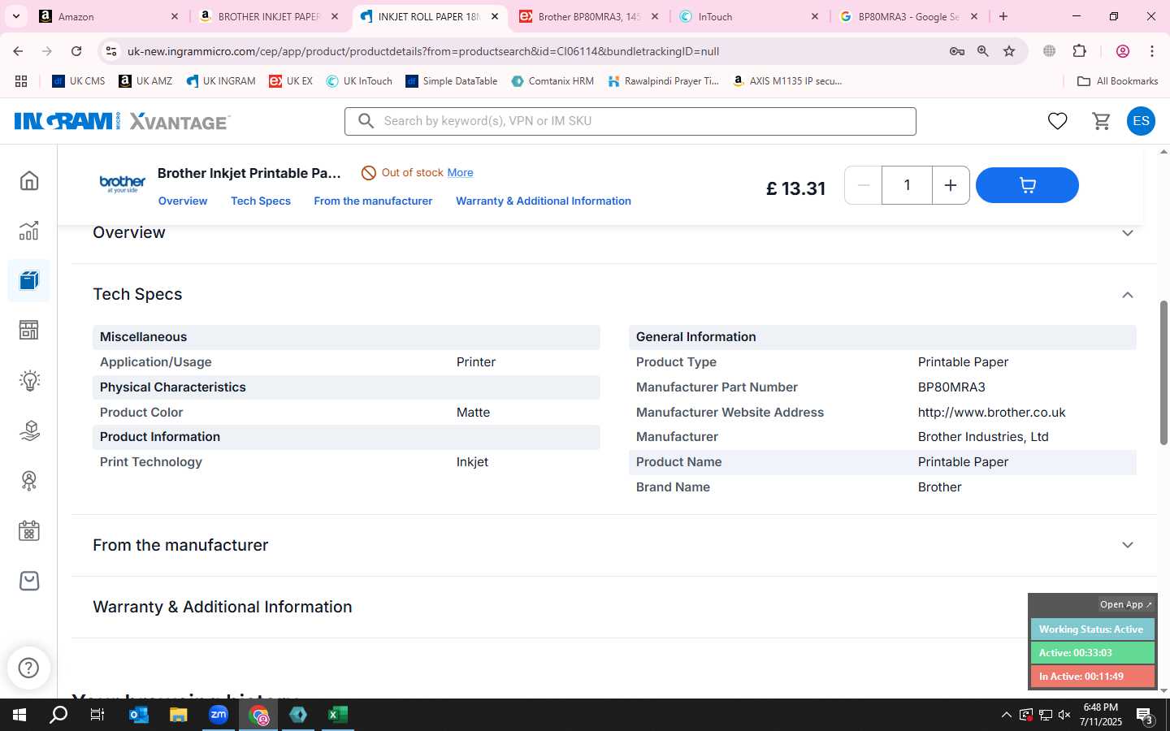Screen dimensions: 1170x731
Task: Open the hand-holding-box icon in sidebar
Action: [29, 430]
